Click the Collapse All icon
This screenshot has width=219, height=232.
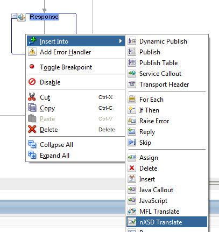tap(32, 144)
